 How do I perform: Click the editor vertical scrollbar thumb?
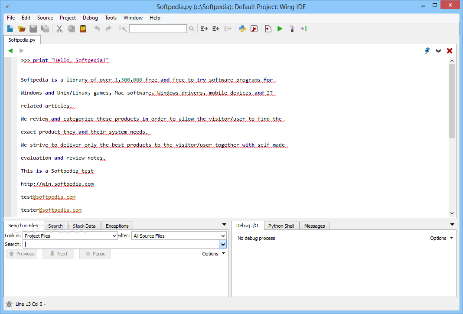pos(452,101)
